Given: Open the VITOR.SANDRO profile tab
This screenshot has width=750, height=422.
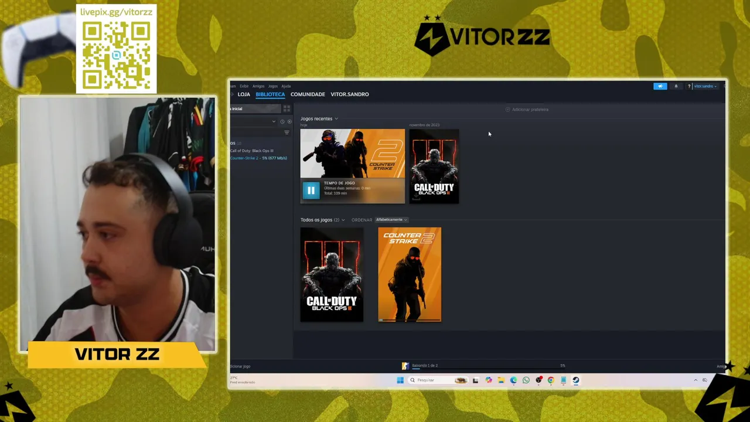Looking at the screenshot, I should click(350, 94).
